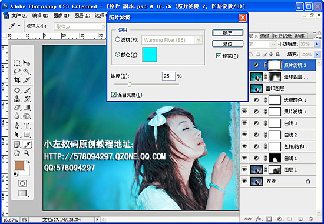Open the layer blend mode dropdown
The image size is (324, 224).
point(273,44)
